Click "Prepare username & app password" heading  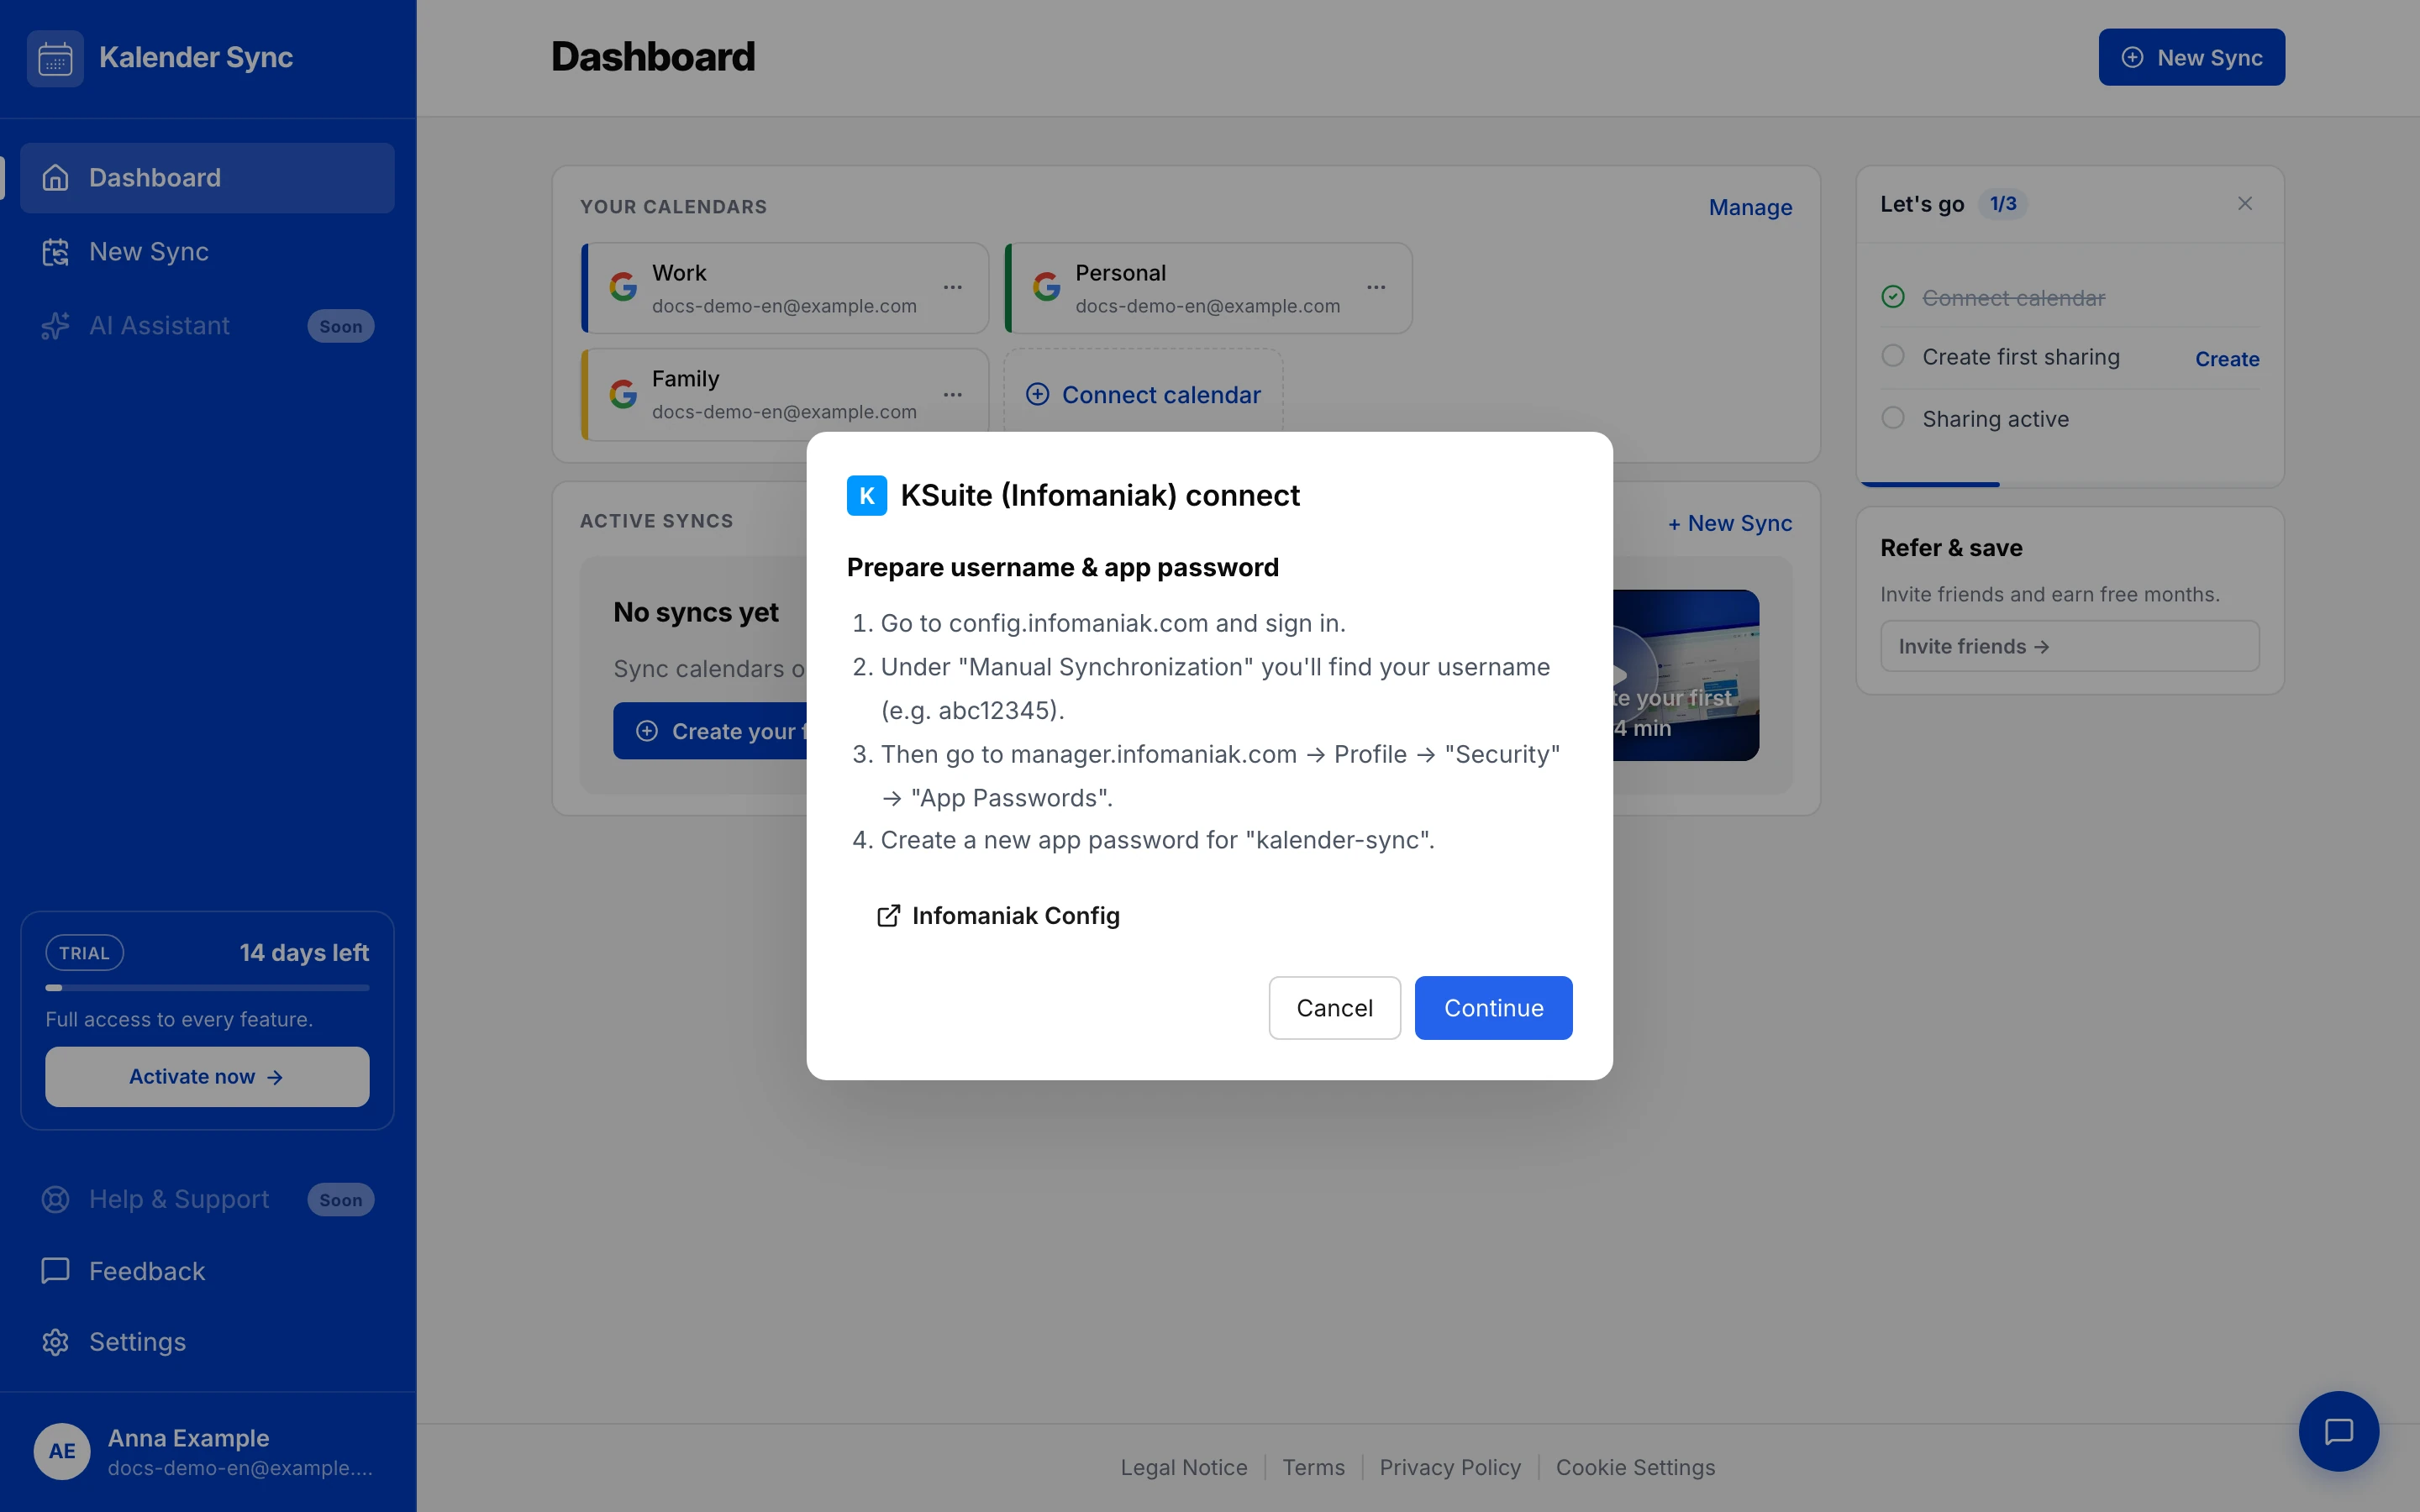tap(1063, 568)
